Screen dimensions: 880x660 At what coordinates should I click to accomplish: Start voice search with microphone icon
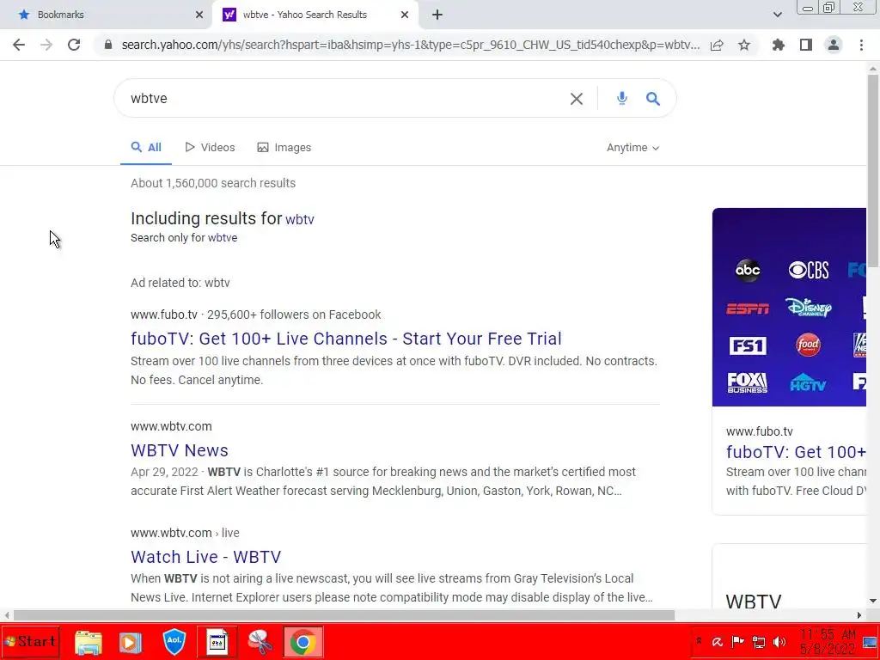622,98
